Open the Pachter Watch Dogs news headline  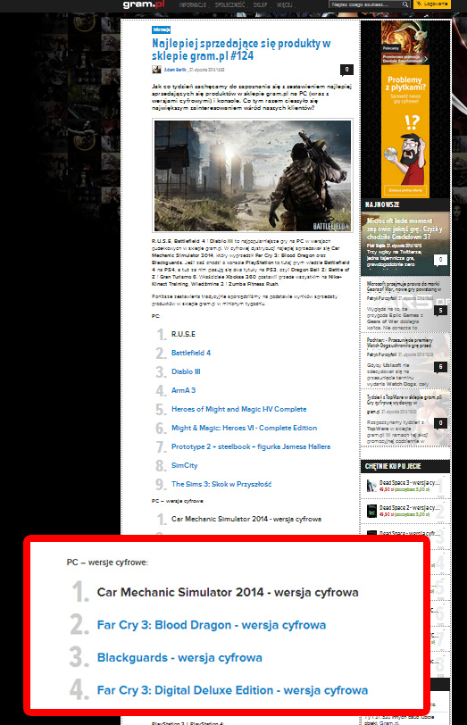[x=400, y=343]
